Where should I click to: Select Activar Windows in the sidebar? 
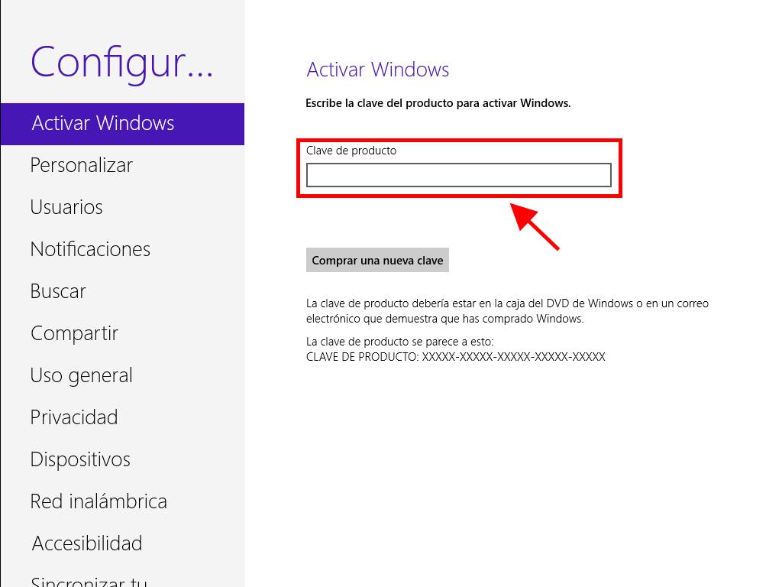pos(123,124)
